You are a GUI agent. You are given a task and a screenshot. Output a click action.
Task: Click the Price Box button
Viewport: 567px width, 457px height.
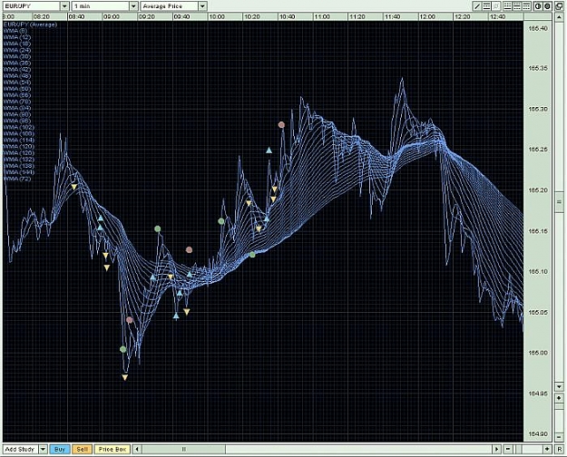pos(112,450)
